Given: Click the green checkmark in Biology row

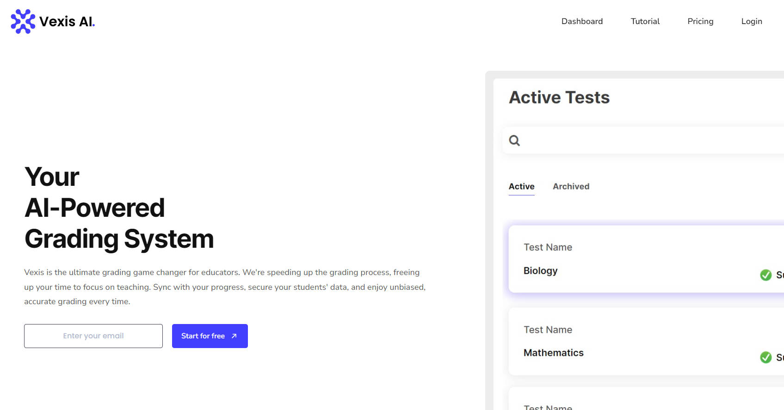Looking at the screenshot, I should [765, 275].
